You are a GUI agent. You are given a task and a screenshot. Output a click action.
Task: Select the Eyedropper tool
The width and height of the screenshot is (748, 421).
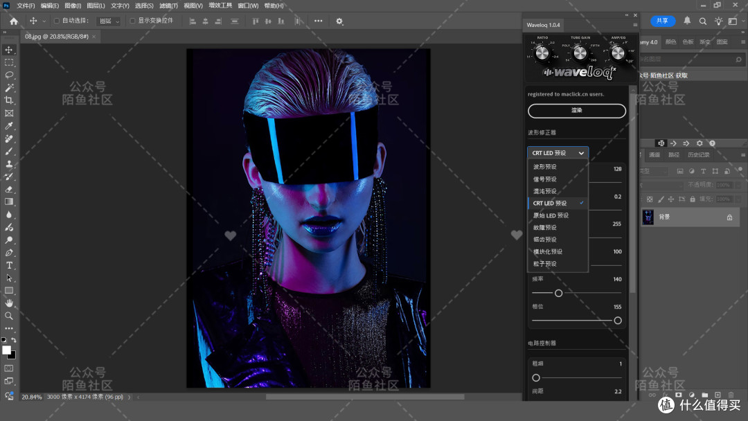[x=9, y=126]
